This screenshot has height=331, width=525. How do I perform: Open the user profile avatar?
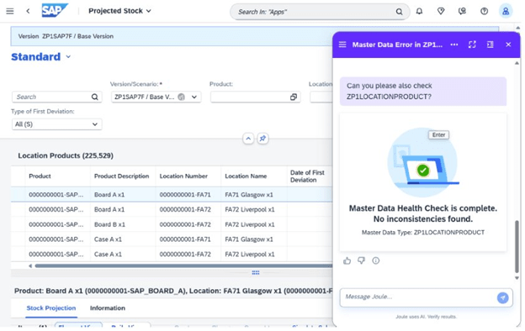pyautogui.click(x=506, y=12)
